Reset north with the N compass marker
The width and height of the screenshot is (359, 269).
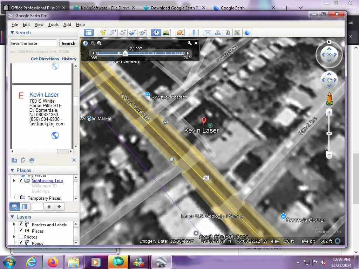pyautogui.click(x=329, y=42)
